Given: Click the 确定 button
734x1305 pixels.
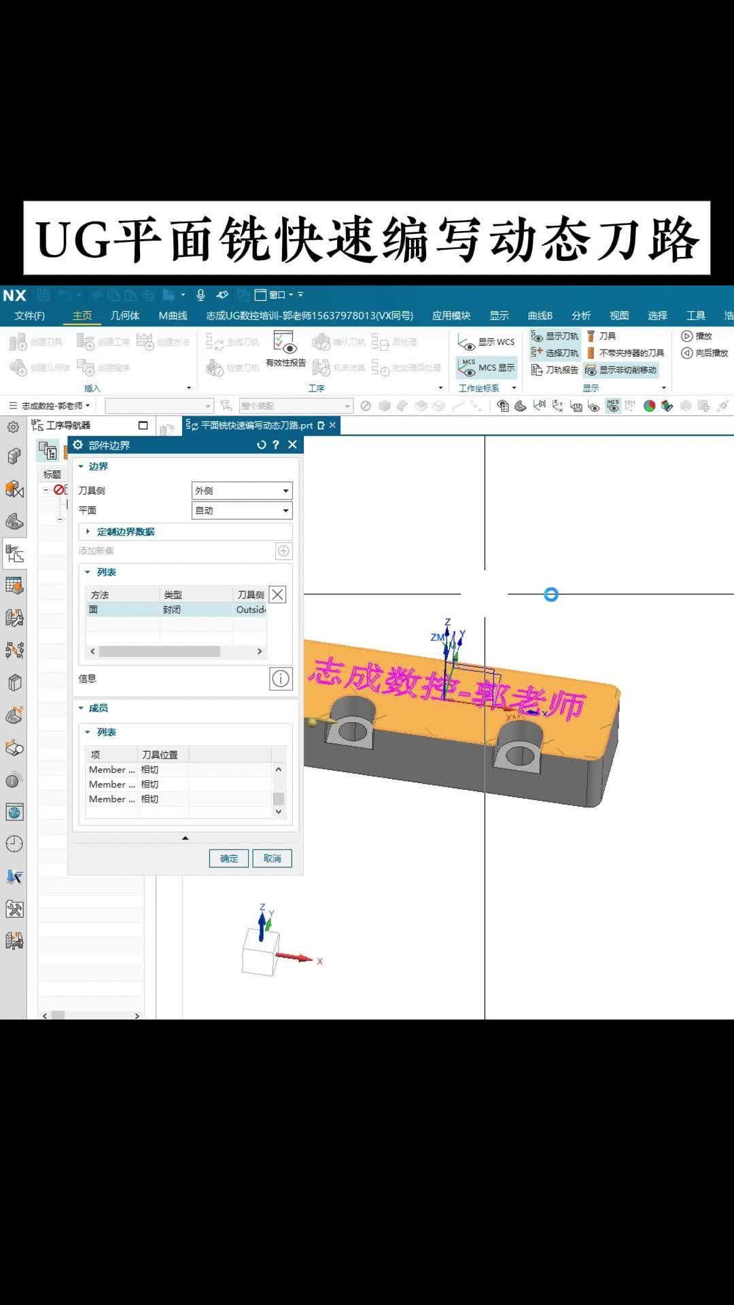Looking at the screenshot, I should point(229,858).
